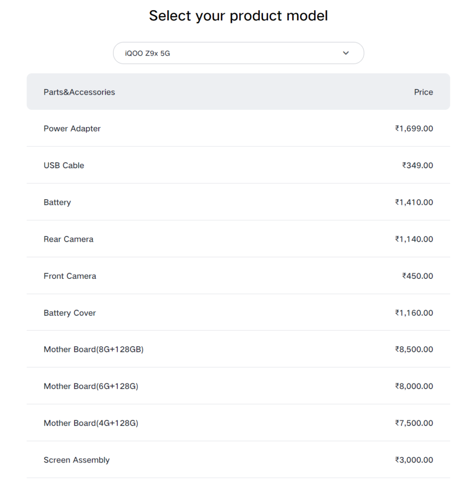Click the Mother Board(6G+128G) part name

(91, 386)
